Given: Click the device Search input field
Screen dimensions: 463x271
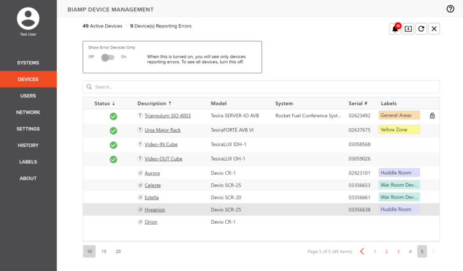Looking at the screenshot, I should [261, 87].
